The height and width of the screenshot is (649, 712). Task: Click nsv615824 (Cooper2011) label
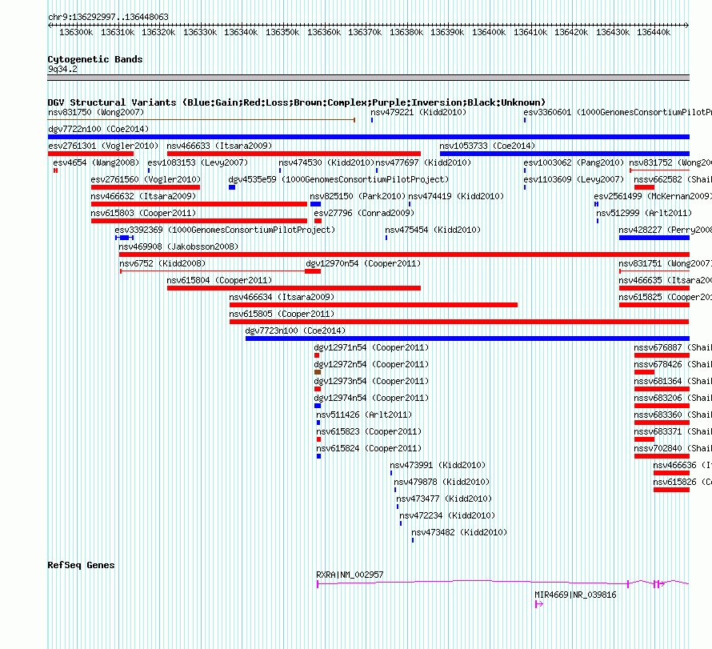[x=369, y=448]
